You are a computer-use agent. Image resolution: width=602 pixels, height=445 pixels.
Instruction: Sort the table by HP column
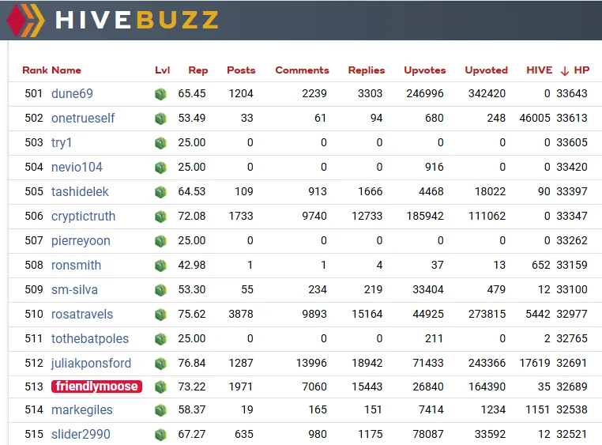pos(581,70)
